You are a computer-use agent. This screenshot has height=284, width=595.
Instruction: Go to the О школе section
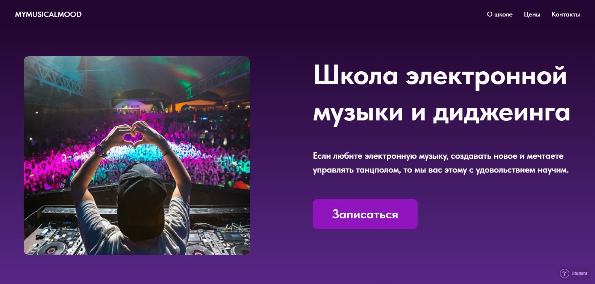tap(500, 14)
